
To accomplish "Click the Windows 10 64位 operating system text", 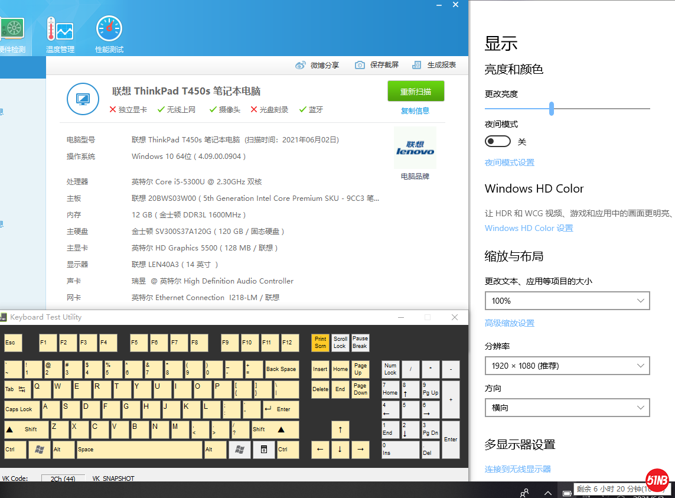I will (x=188, y=157).
